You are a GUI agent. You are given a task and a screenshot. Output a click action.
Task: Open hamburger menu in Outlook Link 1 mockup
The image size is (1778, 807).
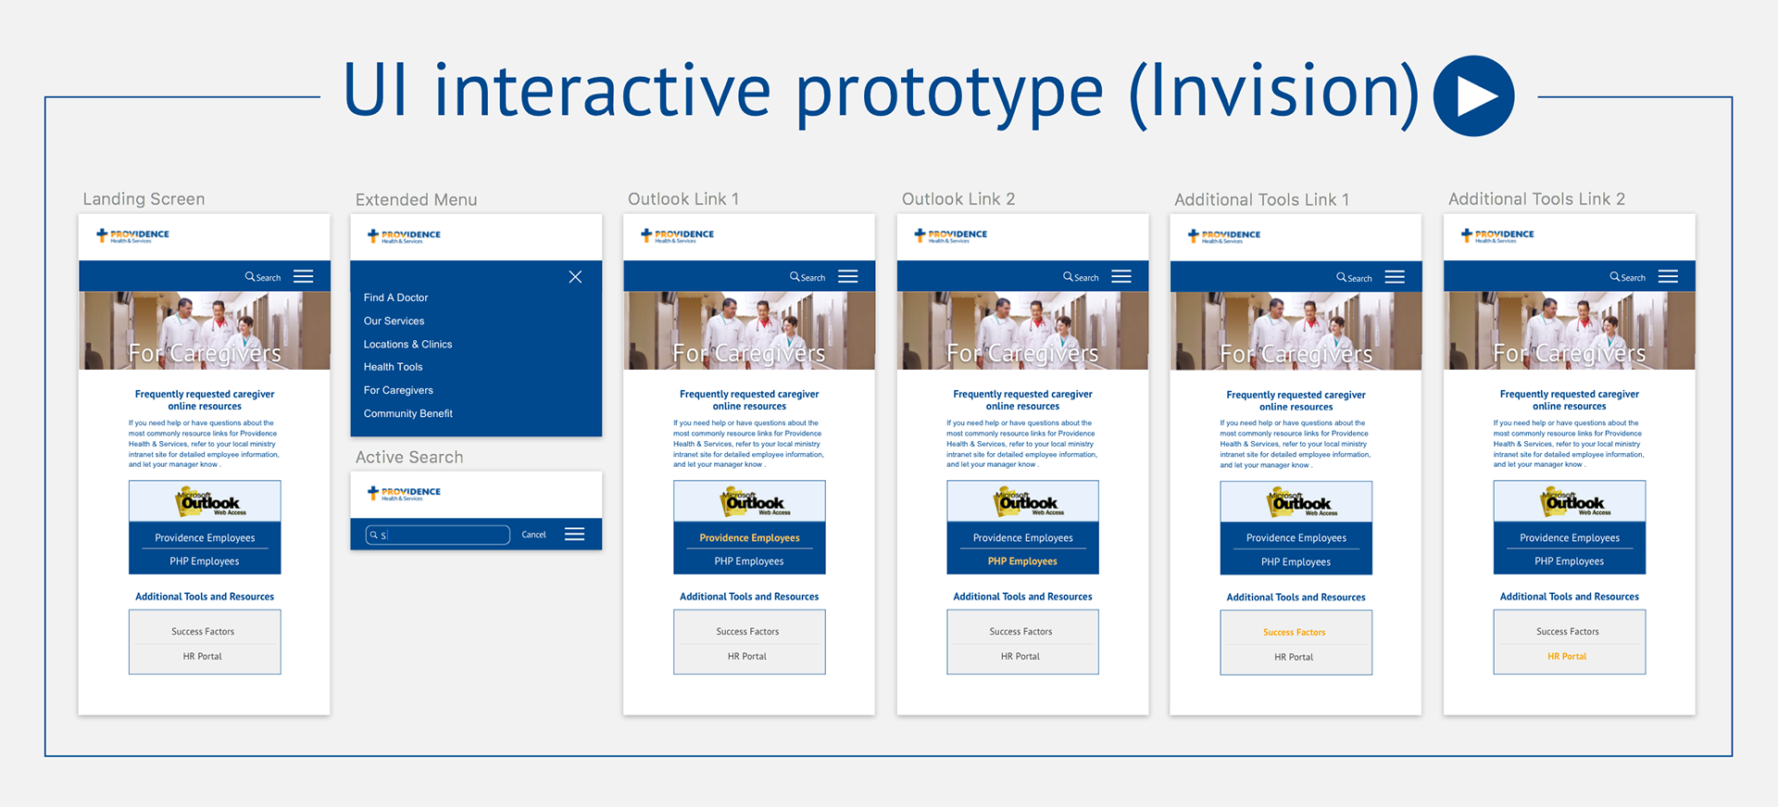point(847,276)
